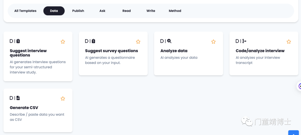Toggle favorite star on Analyze data card
Viewport: 301px width, 135px height.
coord(213,42)
